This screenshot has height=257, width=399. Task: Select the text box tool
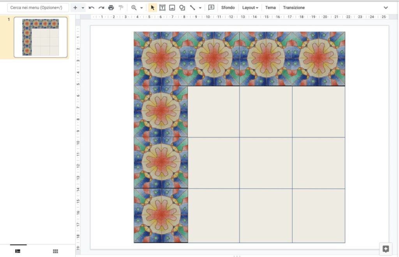[162, 8]
